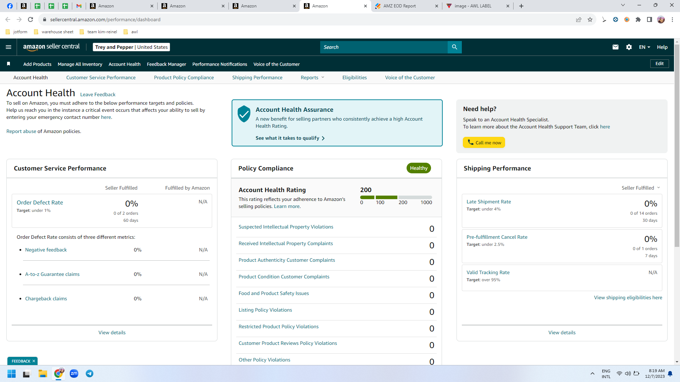Open File Explorer from the taskbar
This screenshot has height=382, width=680.
(x=43, y=374)
